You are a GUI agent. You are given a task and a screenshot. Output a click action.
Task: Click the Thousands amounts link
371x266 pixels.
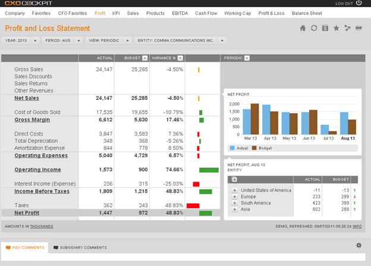(x=42, y=227)
